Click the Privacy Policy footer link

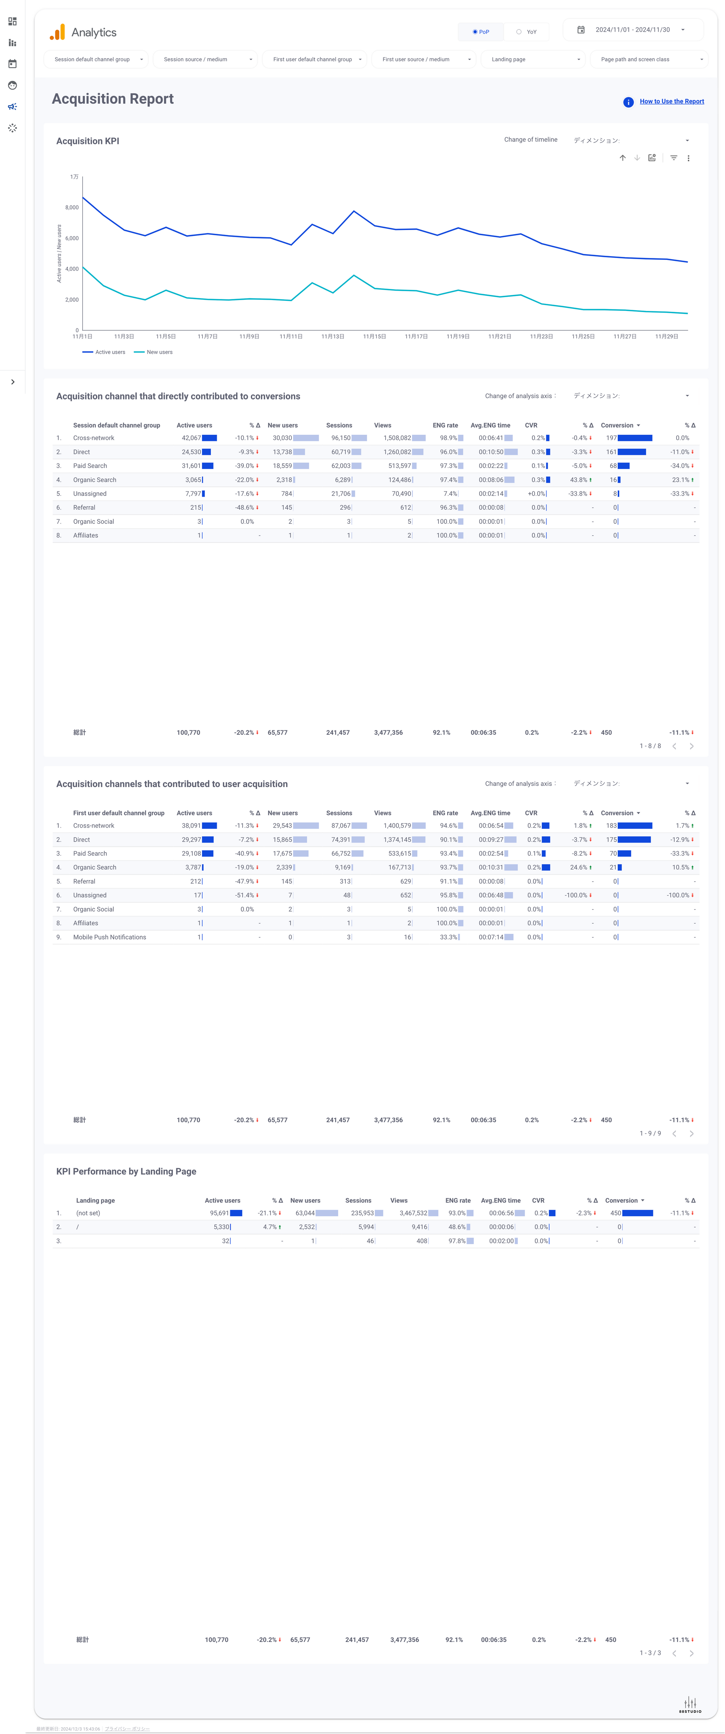pos(127,1729)
